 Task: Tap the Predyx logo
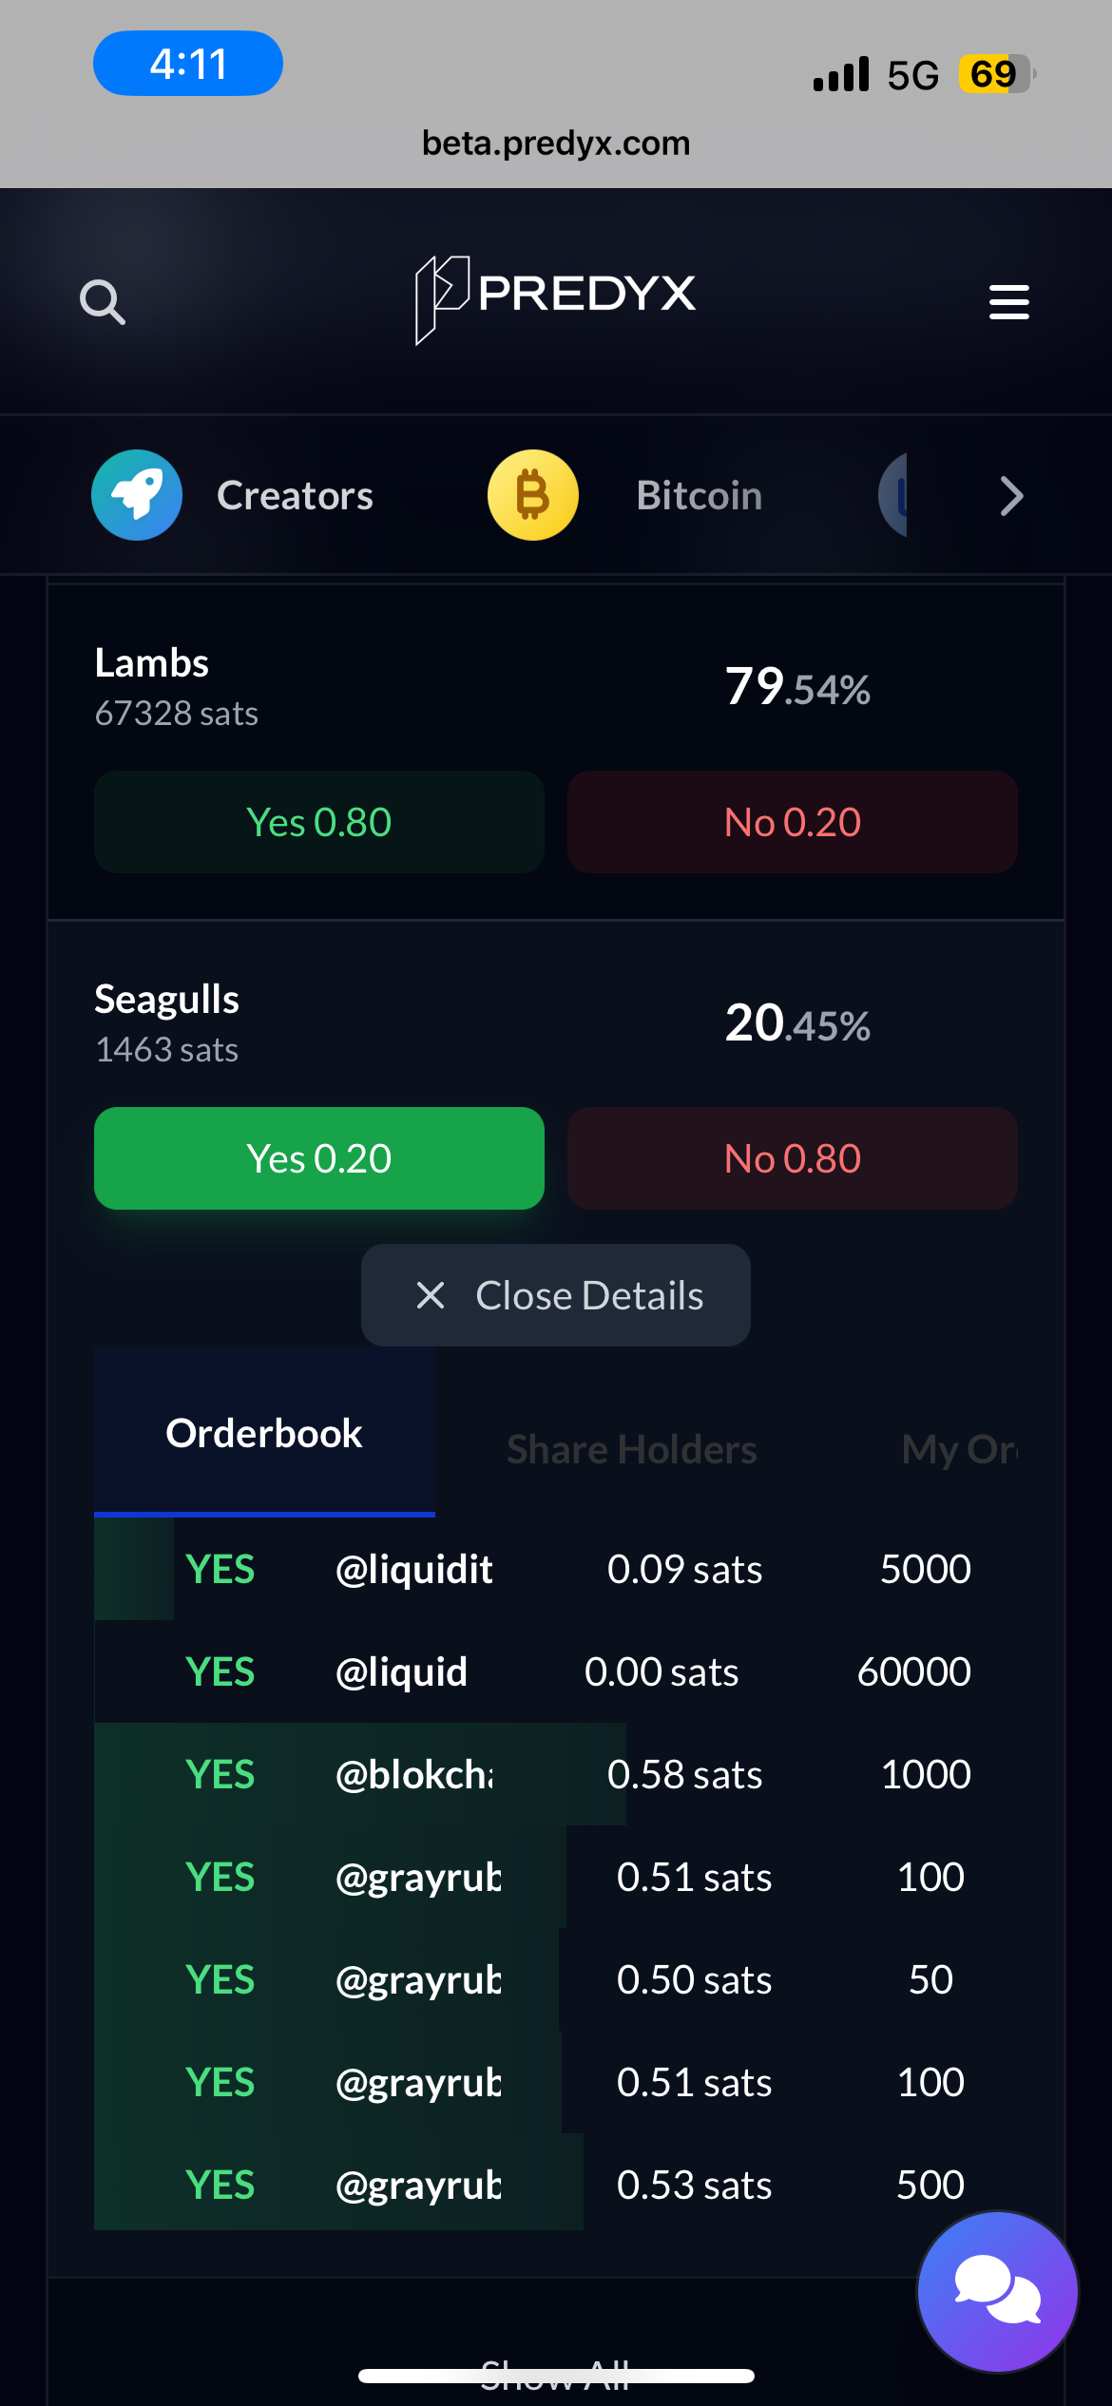[556, 296]
